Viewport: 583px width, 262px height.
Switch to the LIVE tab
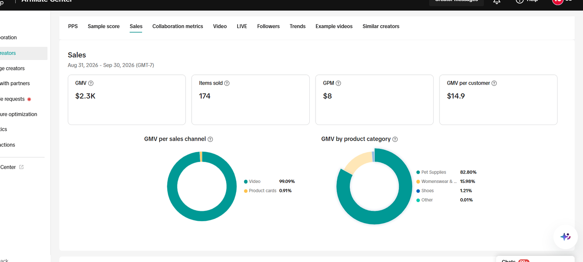click(x=242, y=26)
